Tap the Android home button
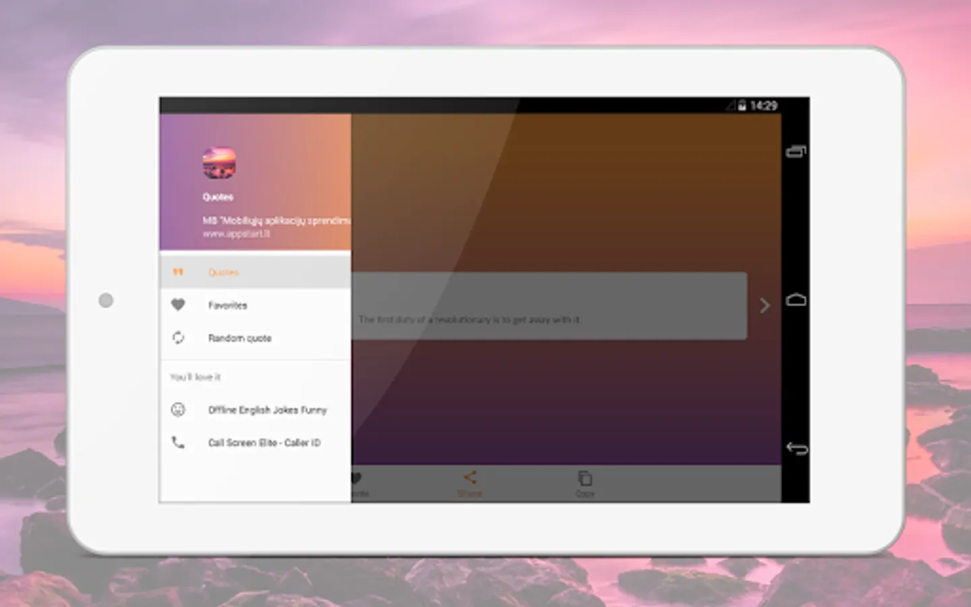This screenshot has width=971, height=607. tap(796, 300)
